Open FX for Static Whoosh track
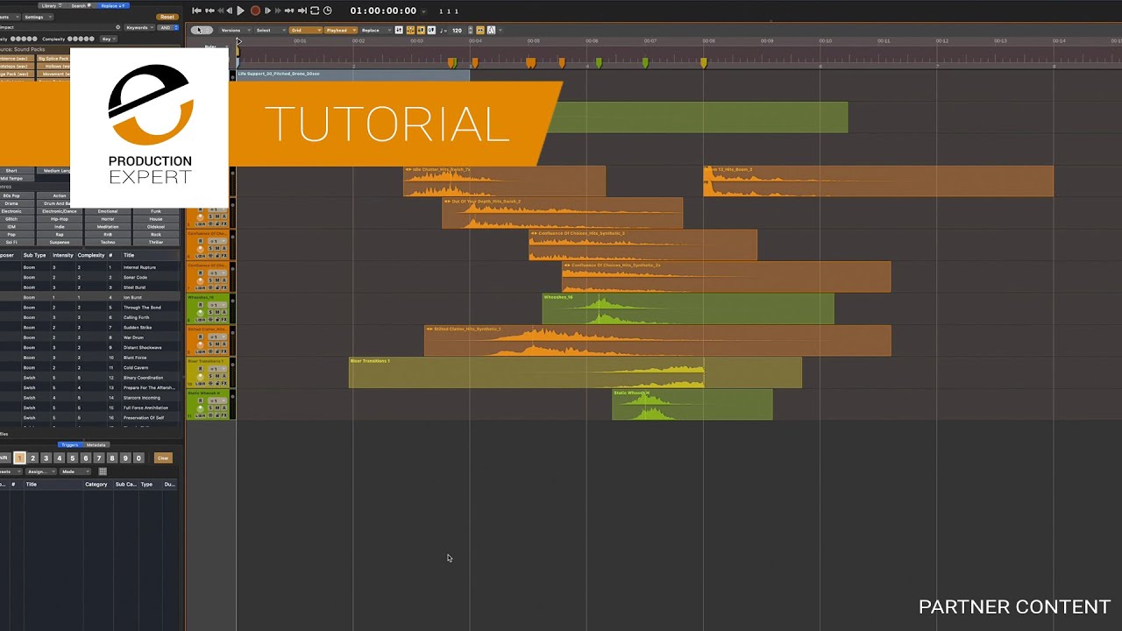The image size is (1122, 631). [224, 415]
